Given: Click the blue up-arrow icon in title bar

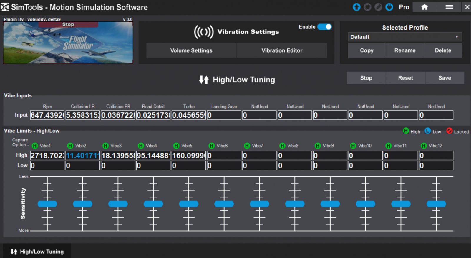Looking at the screenshot, I should [356, 7].
